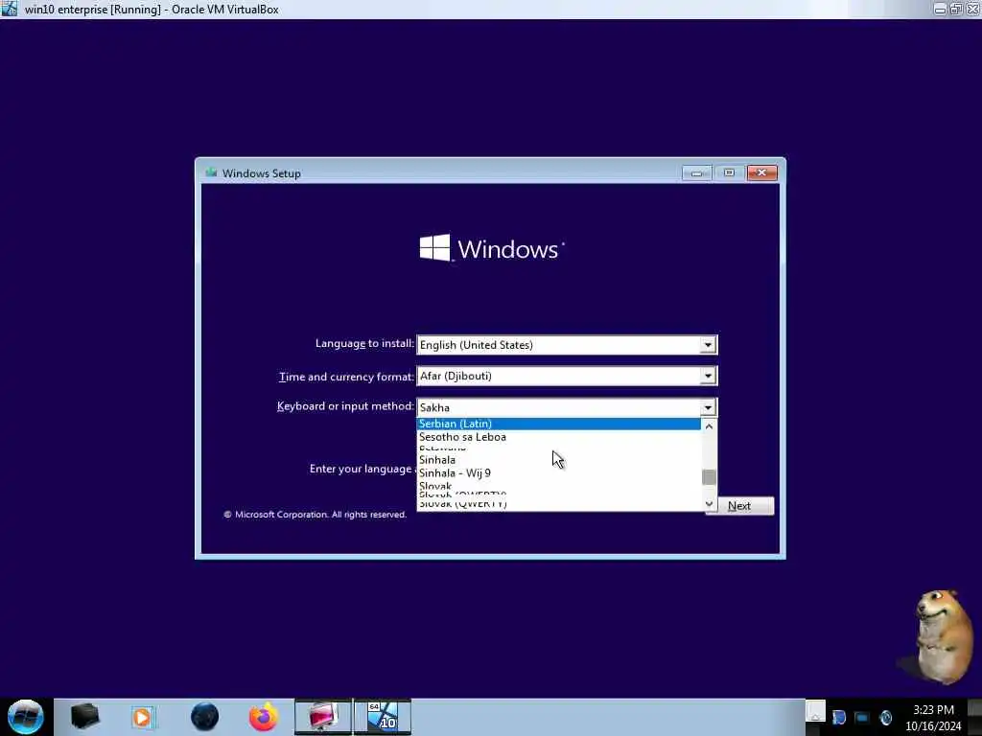Click the Microsoft Corporation copyright text
Viewport: 982px width, 736px height.
pos(315,515)
